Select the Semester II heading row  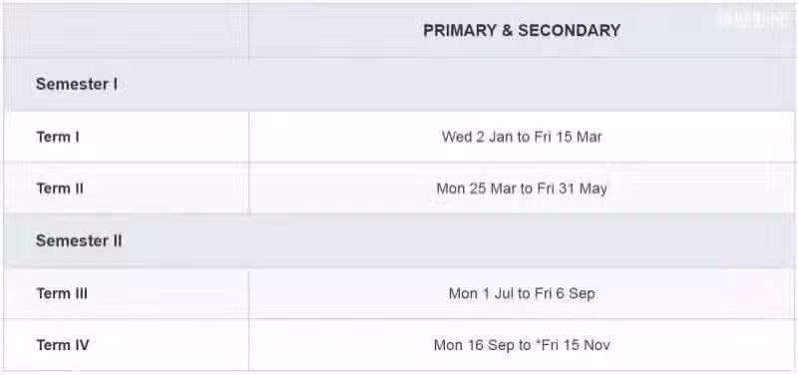[x=399, y=241]
